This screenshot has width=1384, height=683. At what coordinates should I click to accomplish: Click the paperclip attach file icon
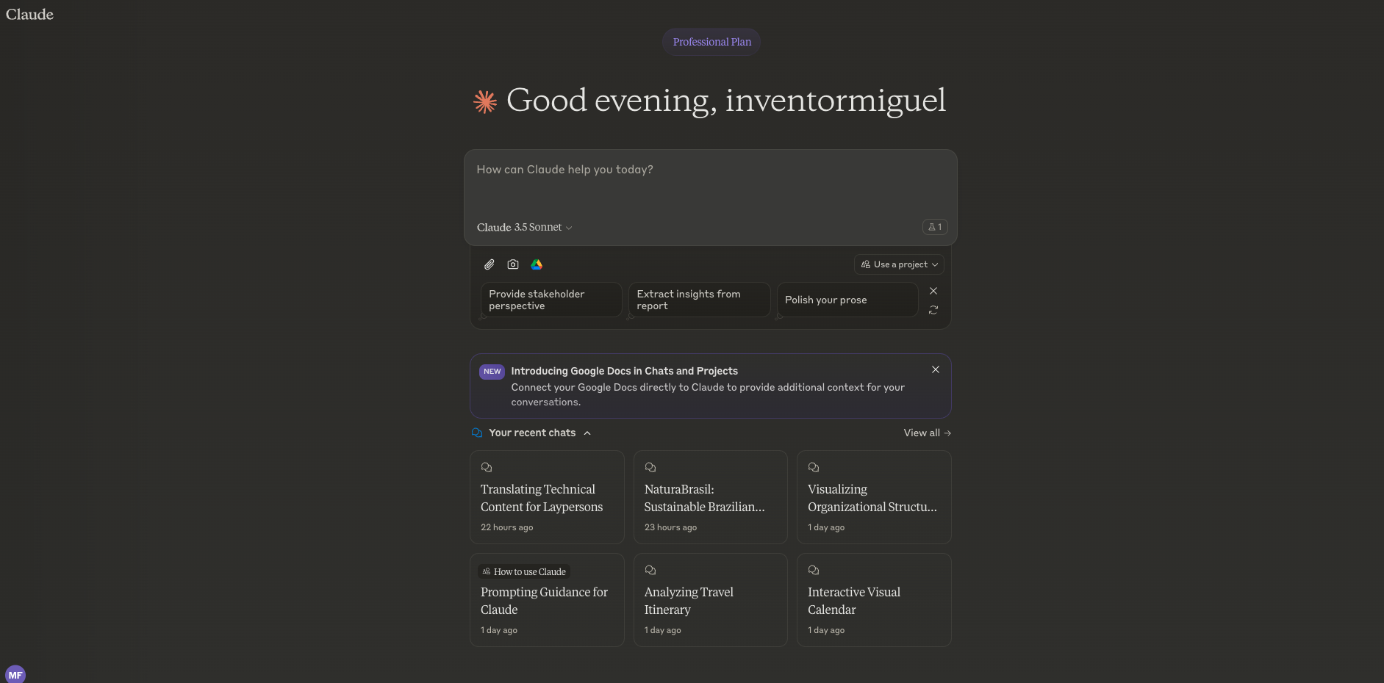pos(489,264)
